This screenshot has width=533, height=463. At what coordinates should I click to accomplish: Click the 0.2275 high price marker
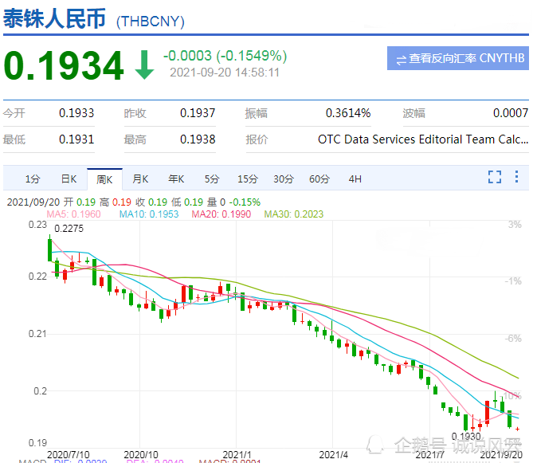(x=69, y=229)
